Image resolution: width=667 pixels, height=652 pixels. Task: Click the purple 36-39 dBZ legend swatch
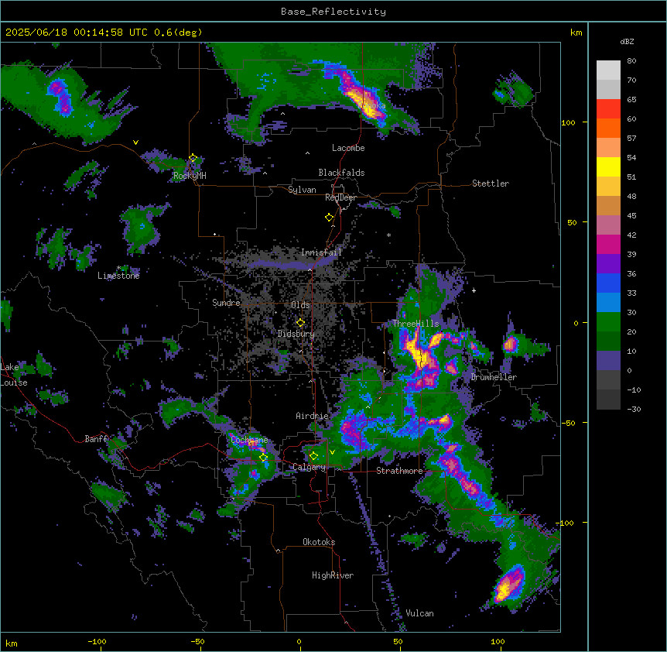(x=608, y=264)
